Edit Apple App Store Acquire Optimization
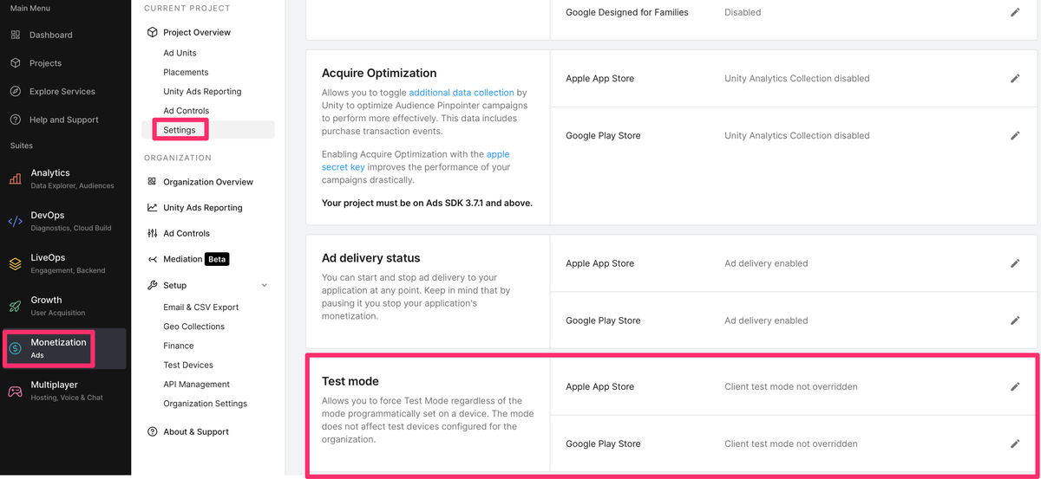The width and height of the screenshot is (1041, 479). pos(1015,78)
